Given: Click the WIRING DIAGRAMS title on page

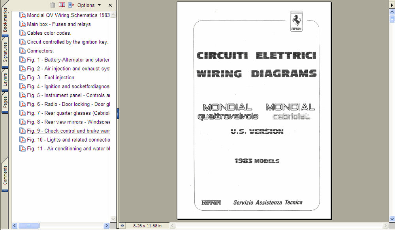Looking at the screenshot, I should [256, 73].
